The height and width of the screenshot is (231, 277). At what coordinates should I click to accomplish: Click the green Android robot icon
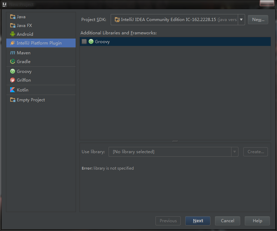pos(13,34)
